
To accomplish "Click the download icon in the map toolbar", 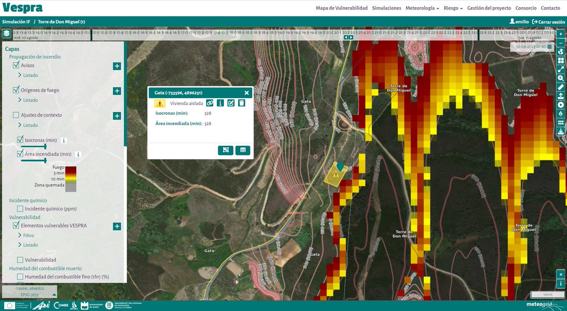I will (x=561, y=131).
